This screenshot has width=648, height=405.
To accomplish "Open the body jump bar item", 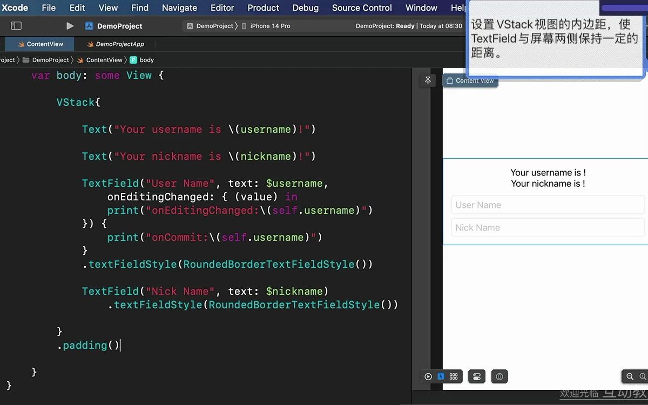I will 143,60.
